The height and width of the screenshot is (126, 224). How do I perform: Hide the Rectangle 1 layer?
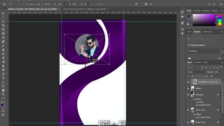tap(188, 95)
